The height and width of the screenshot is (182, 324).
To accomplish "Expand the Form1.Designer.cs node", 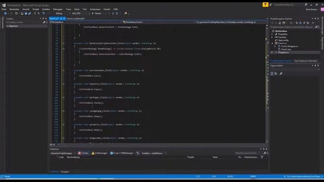I will 275,47.
